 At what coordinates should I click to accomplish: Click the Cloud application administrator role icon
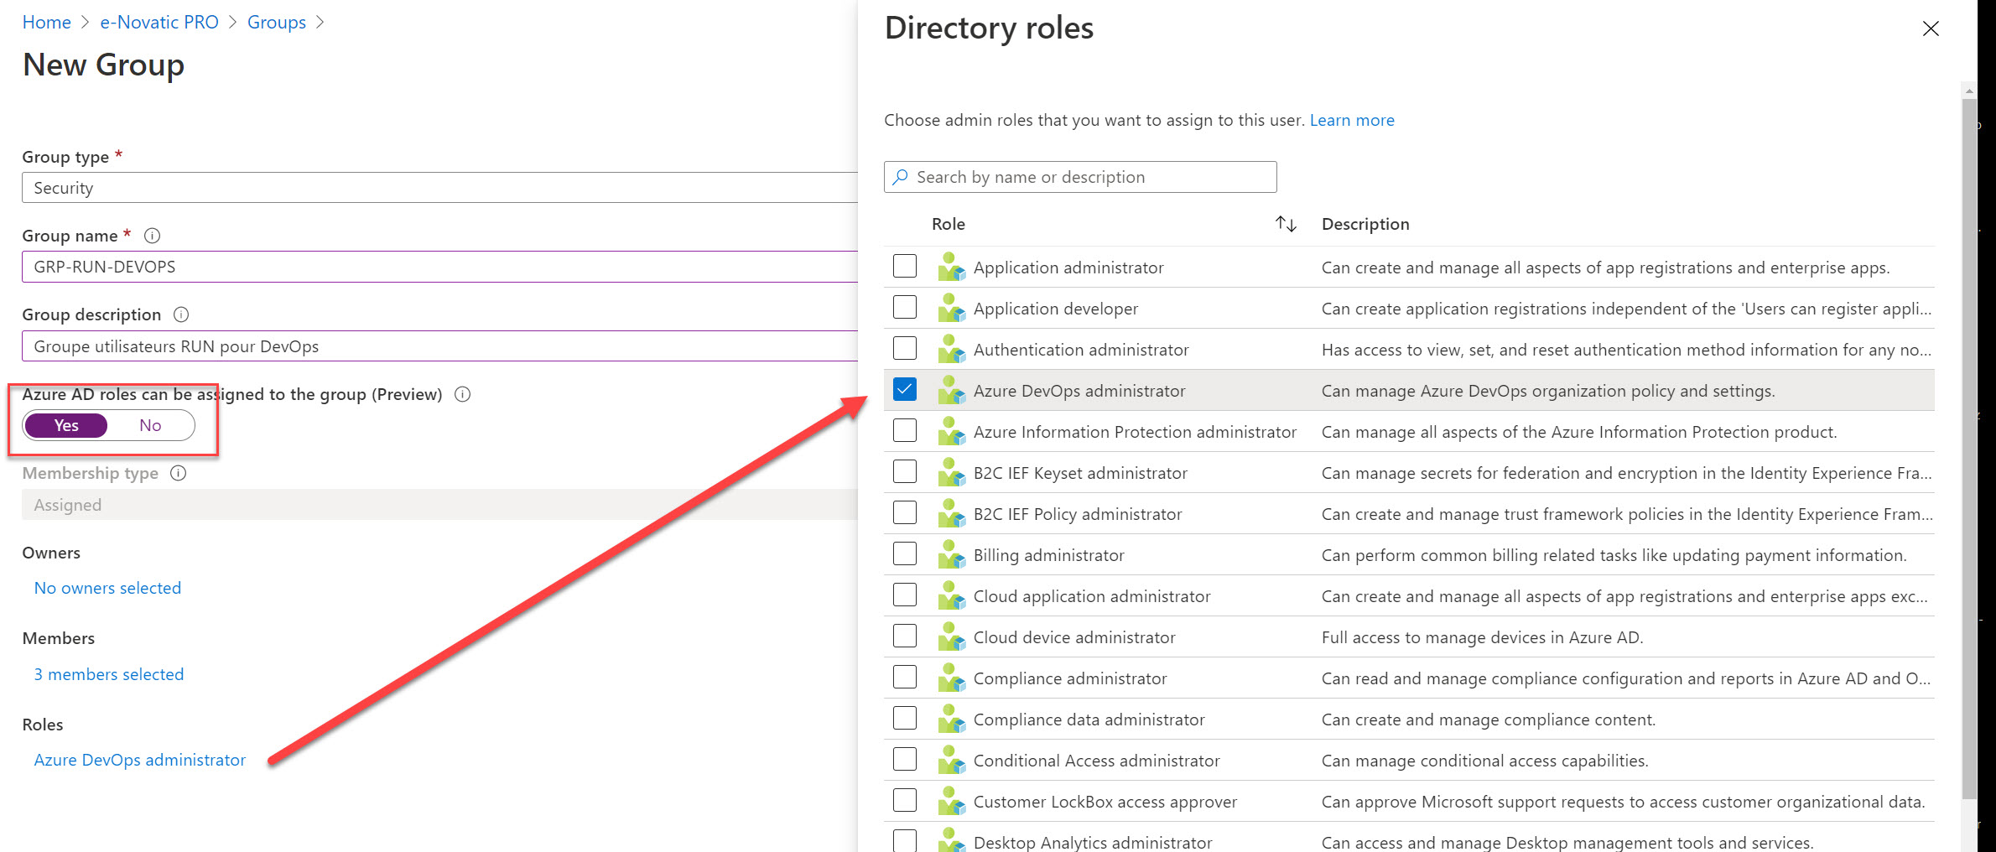click(x=951, y=595)
